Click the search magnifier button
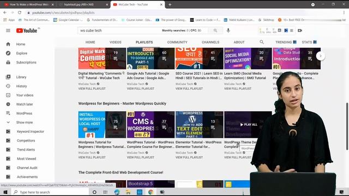 [215, 30]
